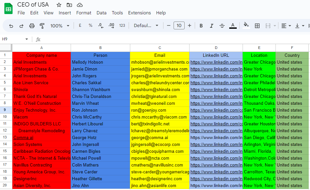The image size is (310, 190).
Task: Select the cell george@comma.ai
Action: [160, 137]
